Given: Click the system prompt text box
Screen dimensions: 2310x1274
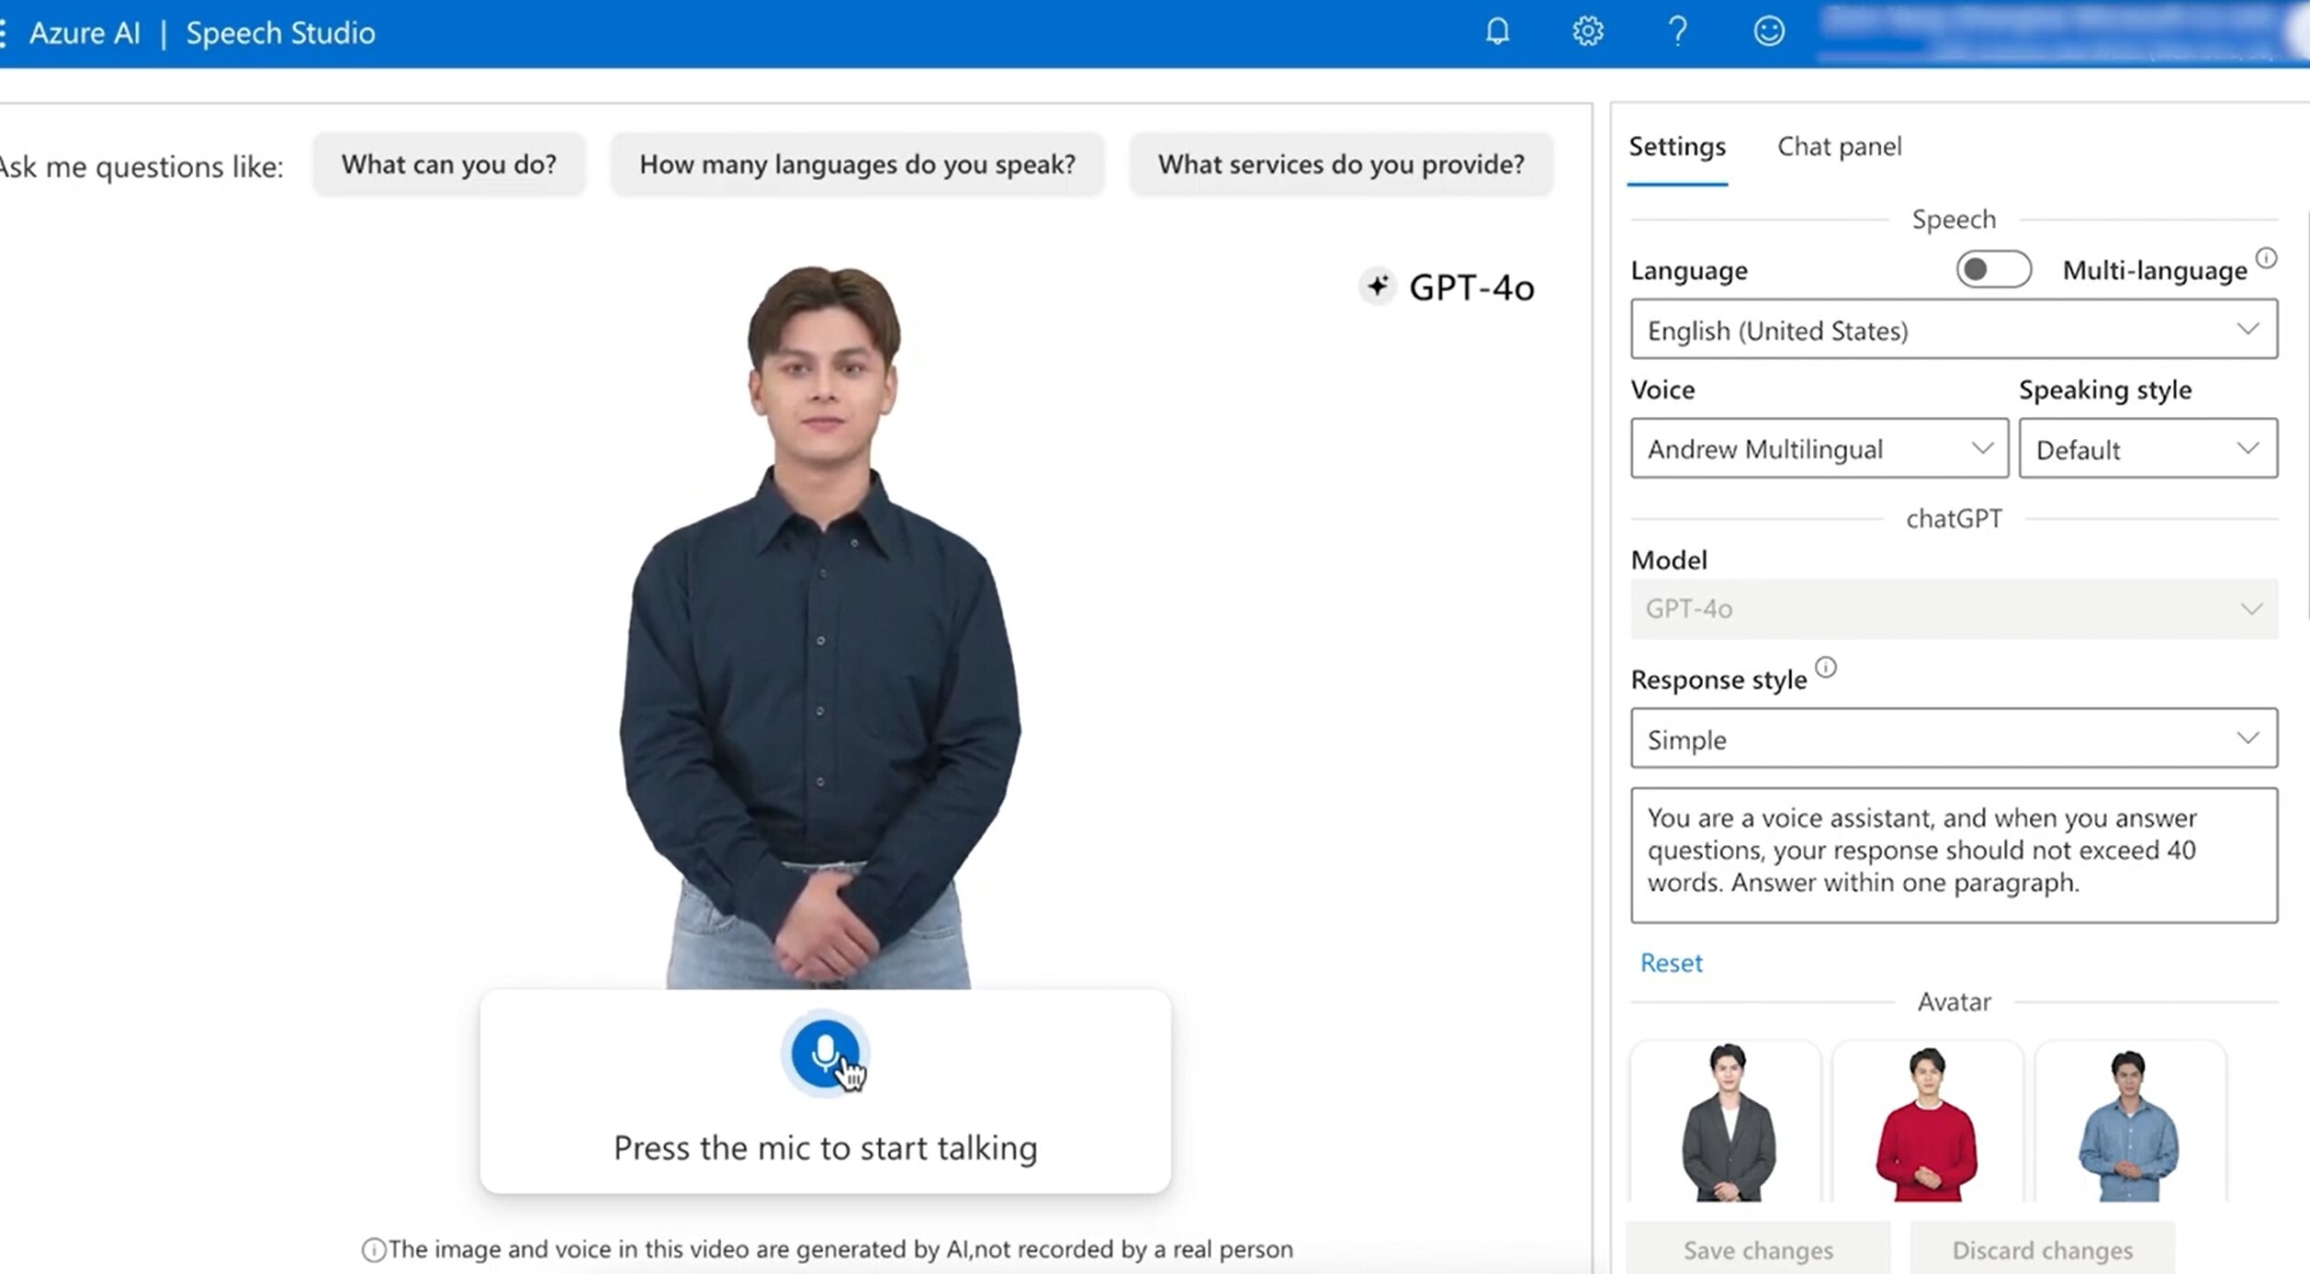Looking at the screenshot, I should pos(1954,854).
